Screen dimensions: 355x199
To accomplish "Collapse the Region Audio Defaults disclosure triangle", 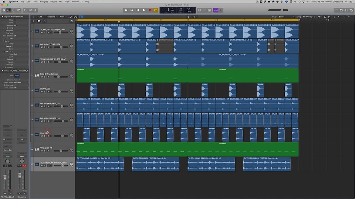I will [3, 17].
